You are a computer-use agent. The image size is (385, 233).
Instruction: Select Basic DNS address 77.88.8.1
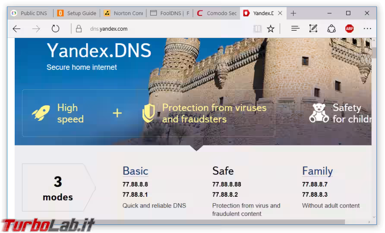pyautogui.click(x=135, y=195)
